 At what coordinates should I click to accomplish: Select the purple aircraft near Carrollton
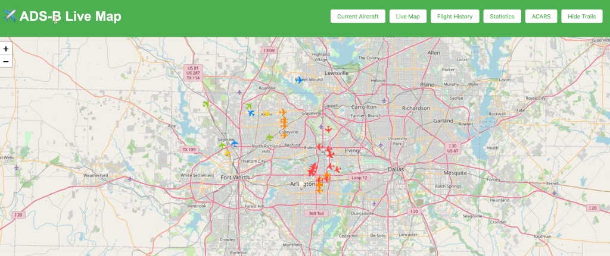click(384, 100)
